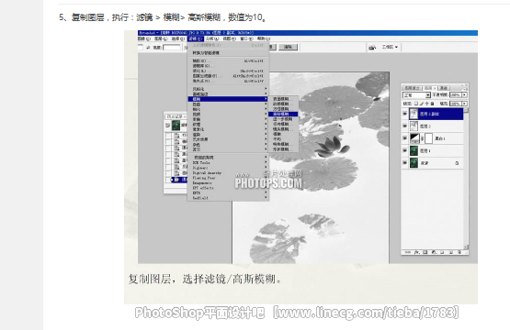Screen dimensions: 510x330
Task: Hide the 图层 1 layer via eye icon
Action: pos(404,150)
